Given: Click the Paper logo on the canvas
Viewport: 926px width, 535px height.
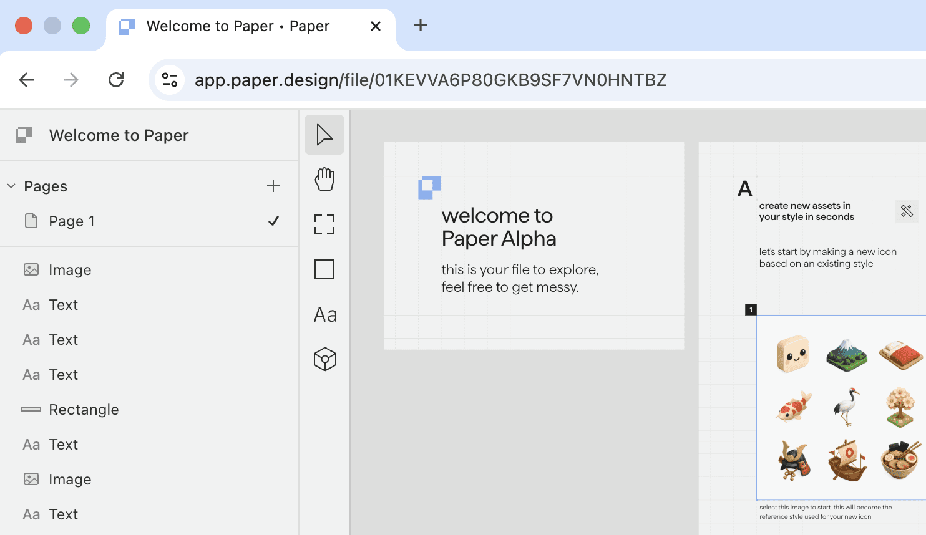Looking at the screenshot, I should click(x=430, y=188).
